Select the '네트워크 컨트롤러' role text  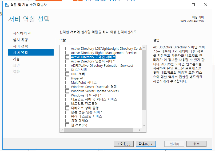pos(84,104)
